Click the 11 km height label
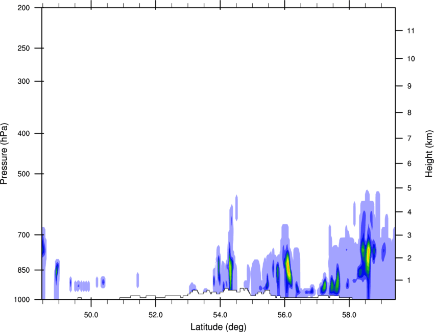Image resolution: width=434 pixels, height=332 pixels. click(411, 31)
